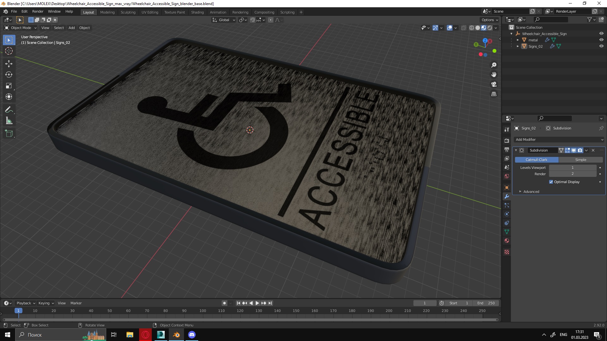
Task: Activate the Scale tool
Action: [9, 86]
